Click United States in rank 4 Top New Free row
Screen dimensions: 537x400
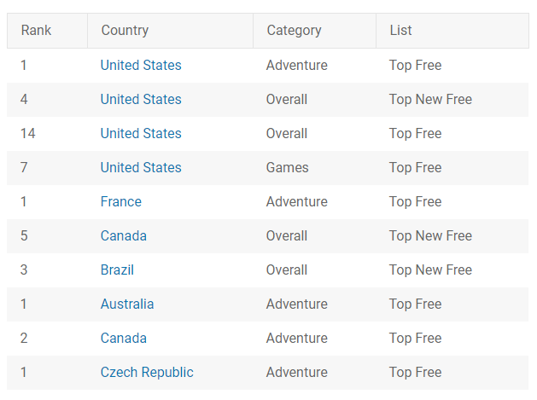(x=141, y=99)
